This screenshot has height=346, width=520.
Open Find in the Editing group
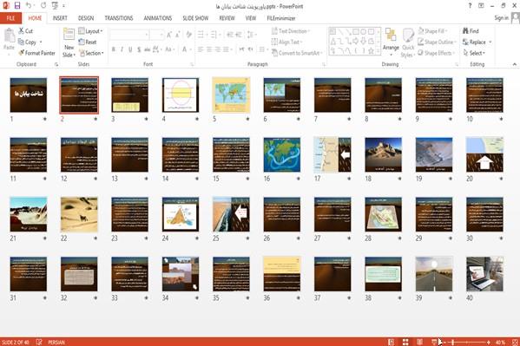click(471, 31)
